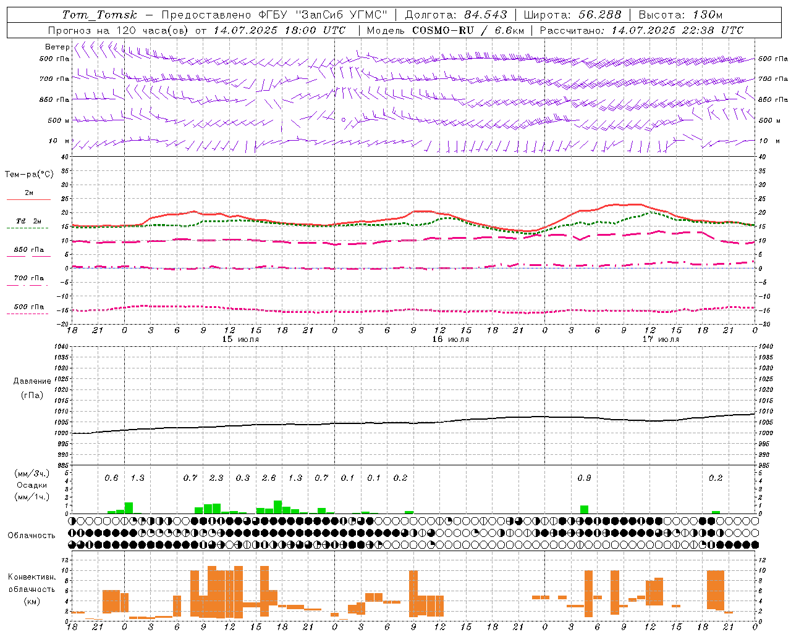Select the text Предоставлено ФГБУ "ЗапСиб УГМС"
The height and width of the screenshot is (632, 791).
coord(274,15)
